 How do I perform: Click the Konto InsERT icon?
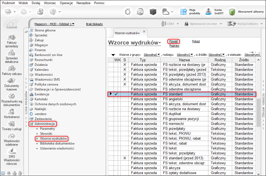tap(208, 12)
